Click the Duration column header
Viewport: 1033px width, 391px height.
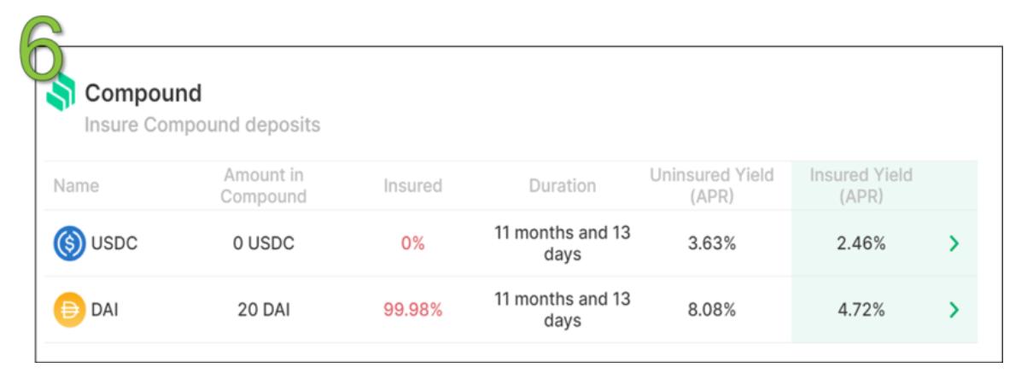point(562,186)
